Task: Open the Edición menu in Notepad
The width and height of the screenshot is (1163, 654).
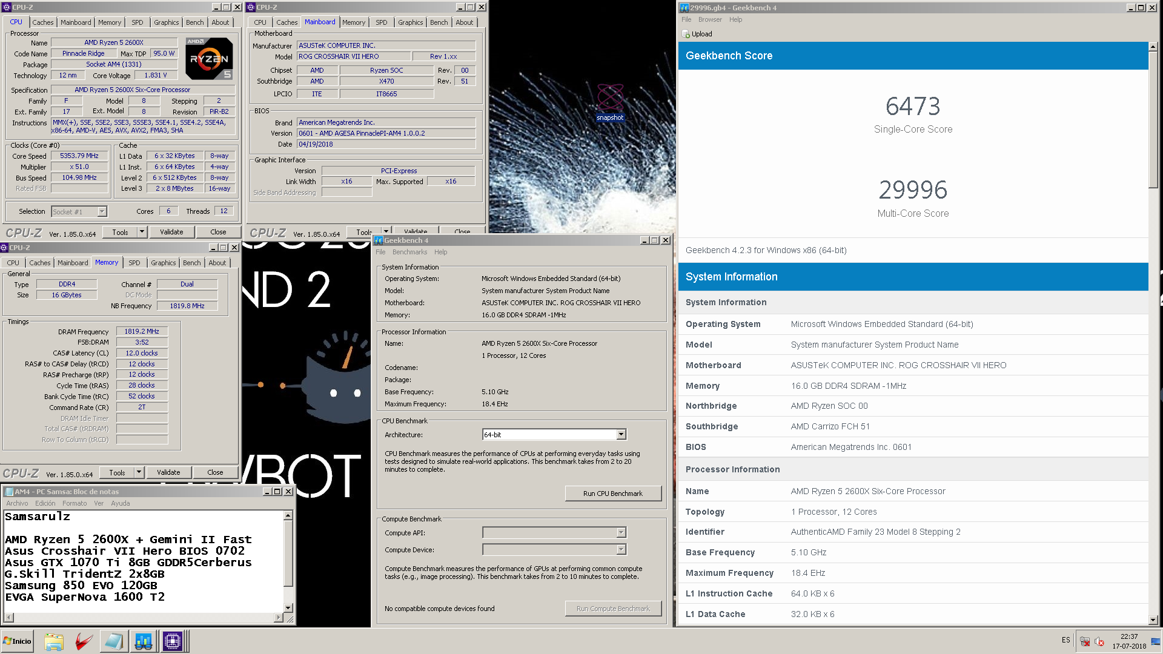Action: (x=45, y=503)
